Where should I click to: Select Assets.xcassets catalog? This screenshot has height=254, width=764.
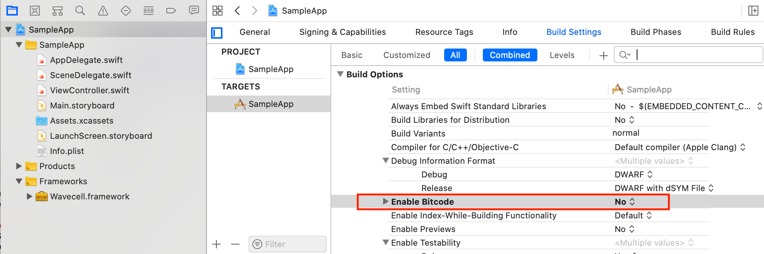point(81,121)
